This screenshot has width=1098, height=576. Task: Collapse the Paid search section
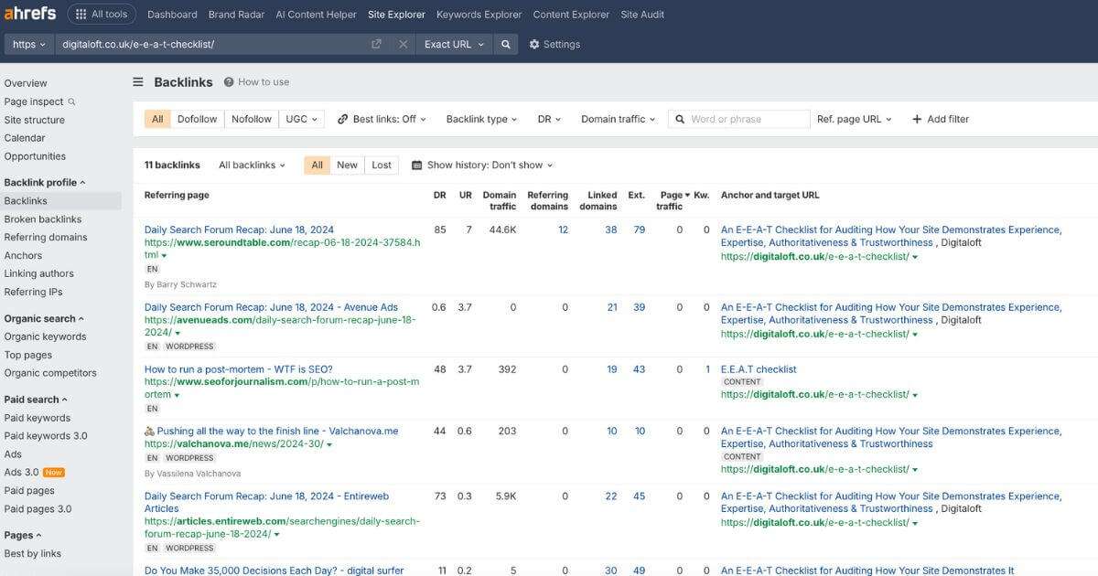pyautogui.click(x=36, y=400)
